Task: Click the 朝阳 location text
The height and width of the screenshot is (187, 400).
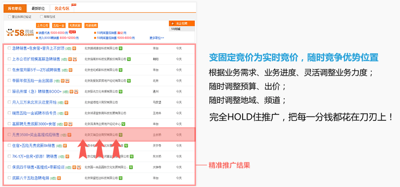Action: (x=155, y=59)
